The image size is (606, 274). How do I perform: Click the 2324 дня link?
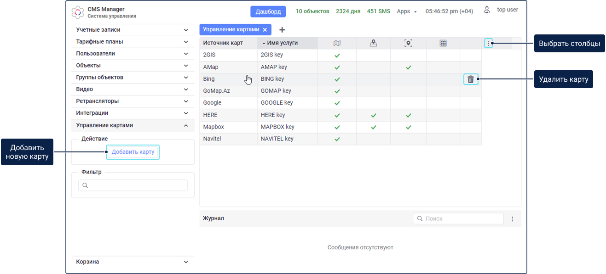coord(348,11)
